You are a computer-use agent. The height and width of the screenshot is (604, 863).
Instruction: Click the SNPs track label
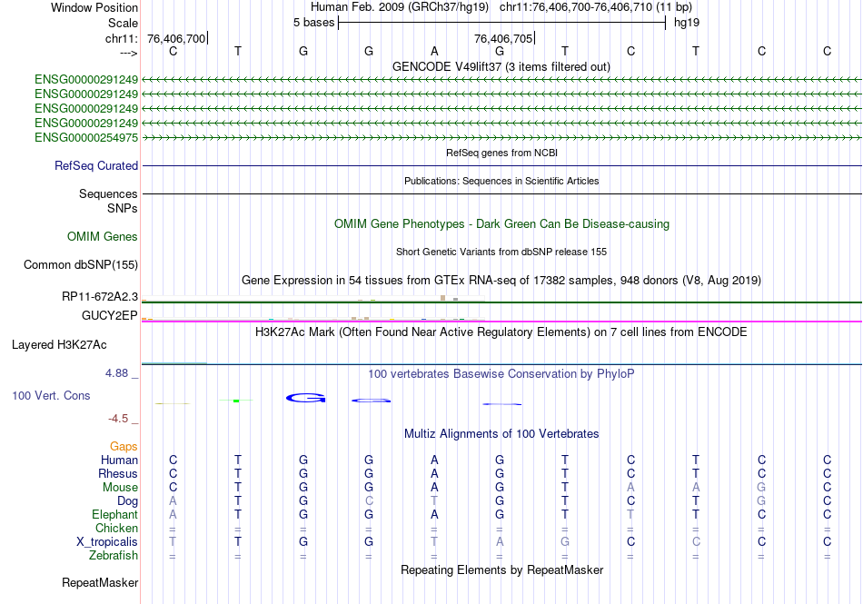tap(123, 209)
